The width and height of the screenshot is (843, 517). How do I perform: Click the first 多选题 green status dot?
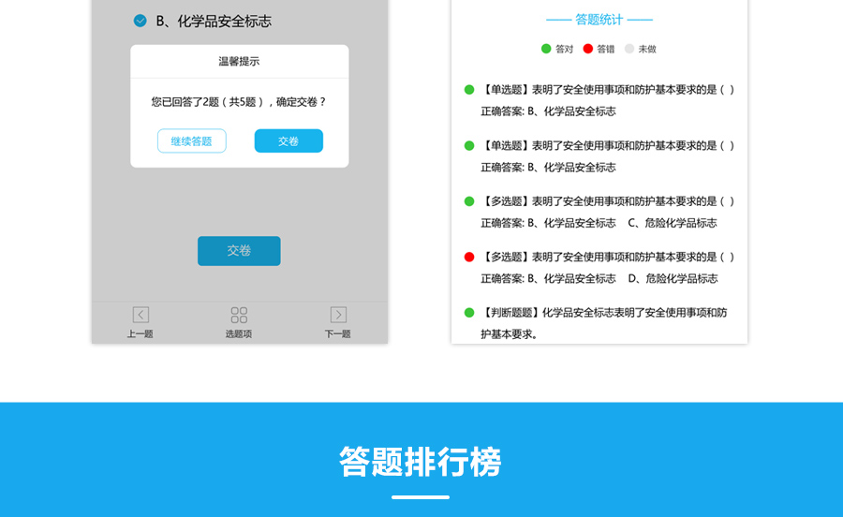point(469,201)
